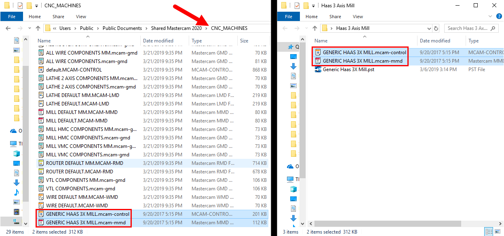The height and width of the screenshot is (236, 504).
Task: Sort by Size column in CNC_MACHINES window
Action: click(244, 41)
